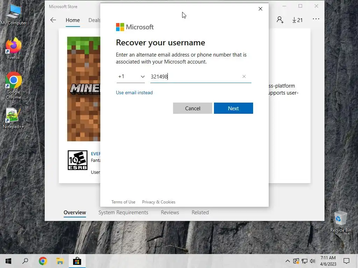This screenshot has height=268, width=358.
Task: Open the account sign-in icon in Store
Action: pyautogui.click(x=280, y=20)
